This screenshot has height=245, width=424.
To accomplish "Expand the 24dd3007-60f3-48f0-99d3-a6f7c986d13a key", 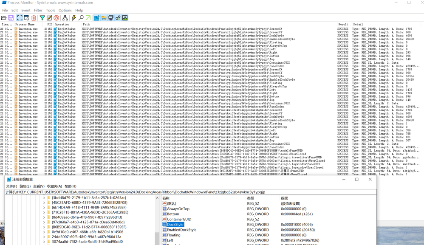I will (44, 237).
